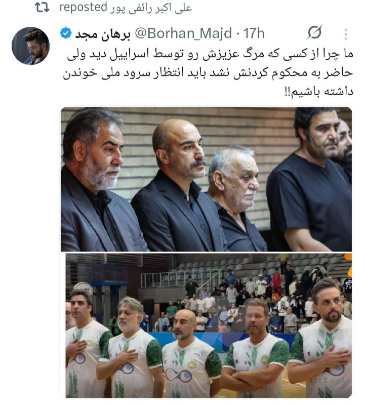Open reposter profile علی اکبر رائفی پور
Image resolution: width=365 pixels, height=405 pixels.
(x=151, y=8)
